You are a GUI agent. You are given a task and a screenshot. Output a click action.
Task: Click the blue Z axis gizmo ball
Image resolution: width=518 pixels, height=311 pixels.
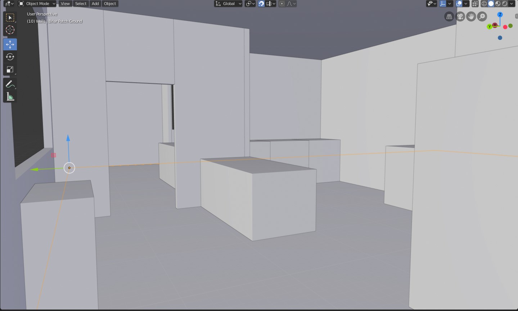[500, 15]
